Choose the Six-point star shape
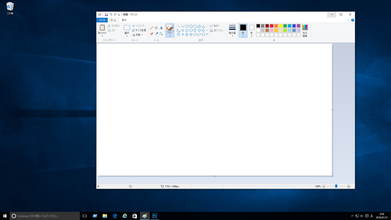The height and width of the screenshot is (220, 391). pos(191,35)
